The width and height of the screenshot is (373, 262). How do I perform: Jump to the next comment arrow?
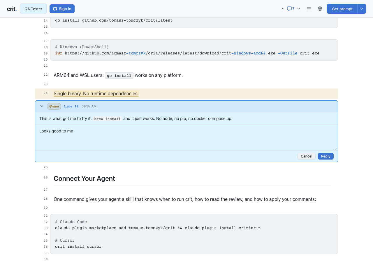coord(299,9)
